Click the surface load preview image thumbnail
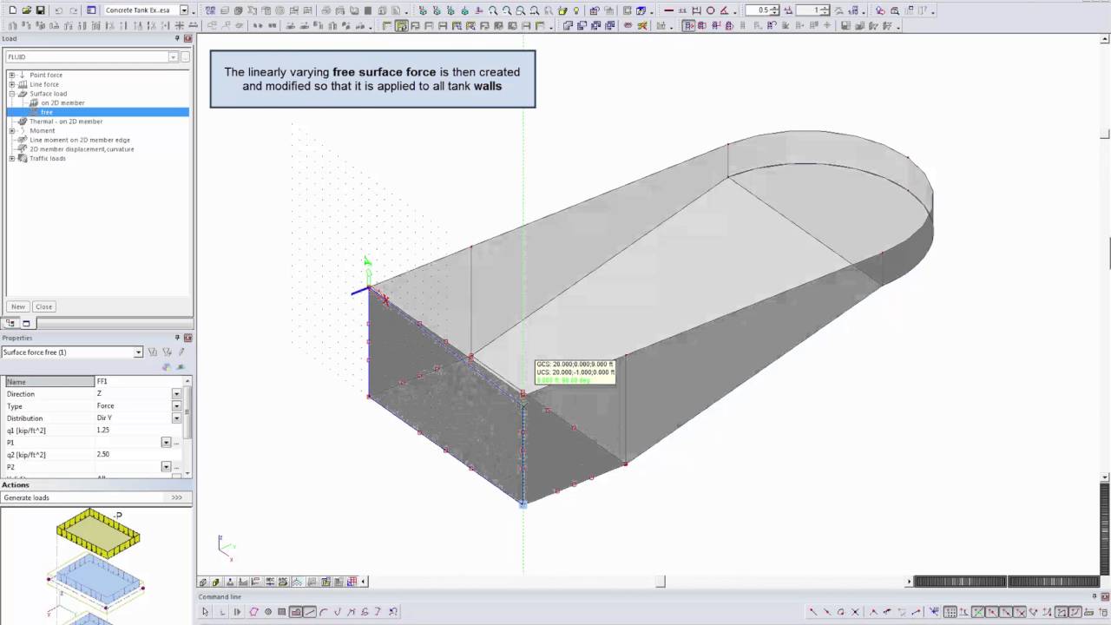This screenshot has width=1111, height=625. point(96,565)
